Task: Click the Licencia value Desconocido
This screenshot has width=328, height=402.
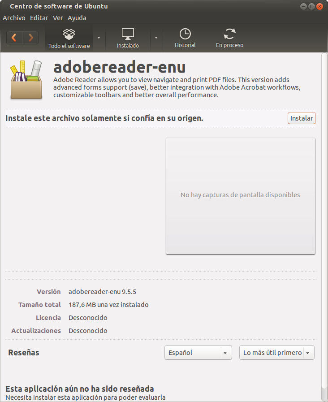Action: pyautogui.click(x=88, y=318)
